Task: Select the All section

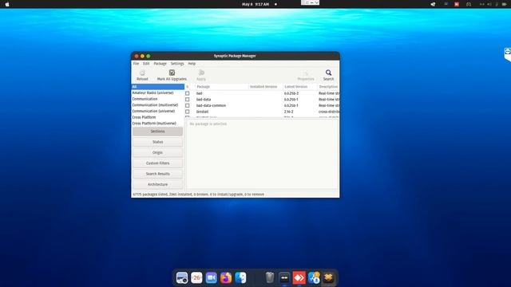Action: click(158, 87)
